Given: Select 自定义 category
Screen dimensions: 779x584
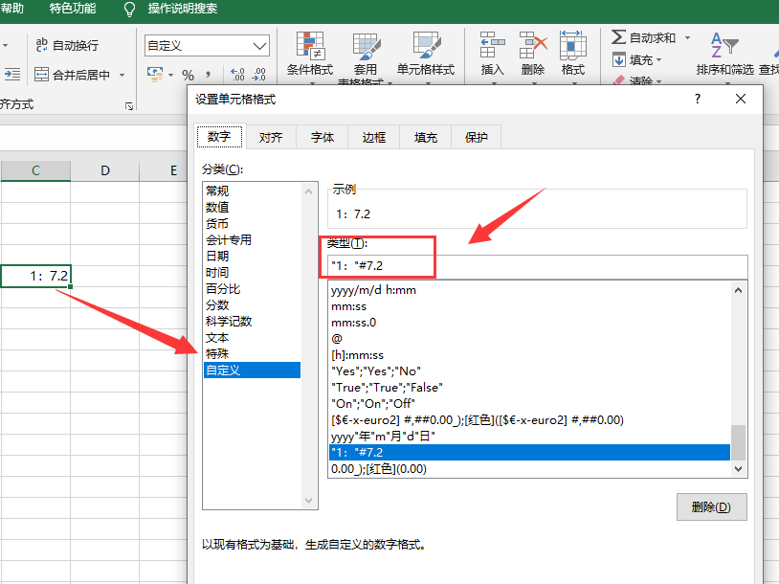Looking at the screenshot, I should click(252, 371).
